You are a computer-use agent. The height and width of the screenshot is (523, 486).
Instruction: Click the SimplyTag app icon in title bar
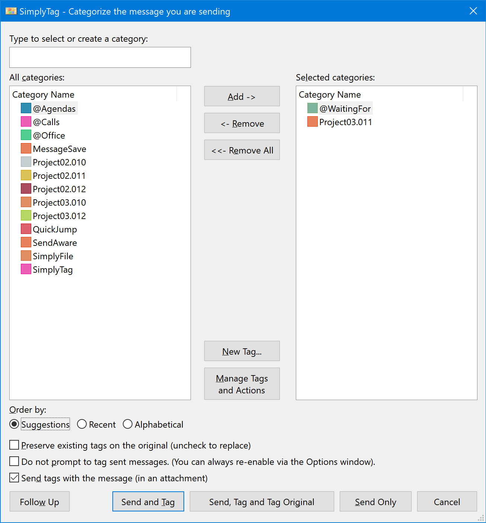[x=11, y=11]
